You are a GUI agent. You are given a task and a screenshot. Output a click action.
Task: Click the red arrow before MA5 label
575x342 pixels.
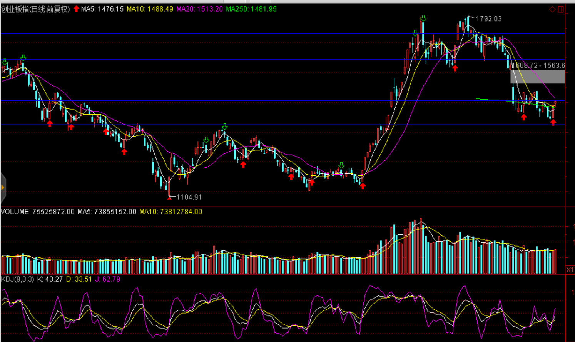[x=76, y=9]
